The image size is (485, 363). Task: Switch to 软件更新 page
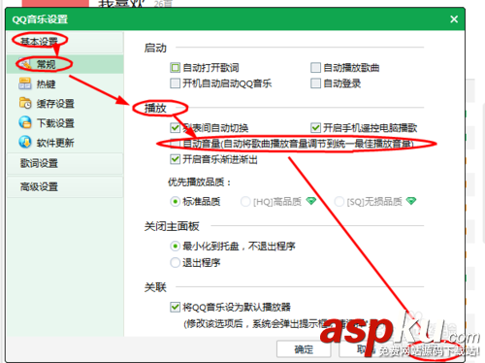pyautogui.click(x=65, y=142)
